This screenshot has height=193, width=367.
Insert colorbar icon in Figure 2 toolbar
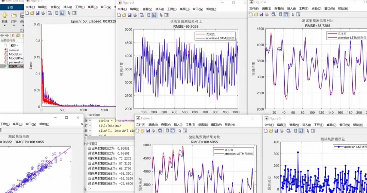pos(148,15)
